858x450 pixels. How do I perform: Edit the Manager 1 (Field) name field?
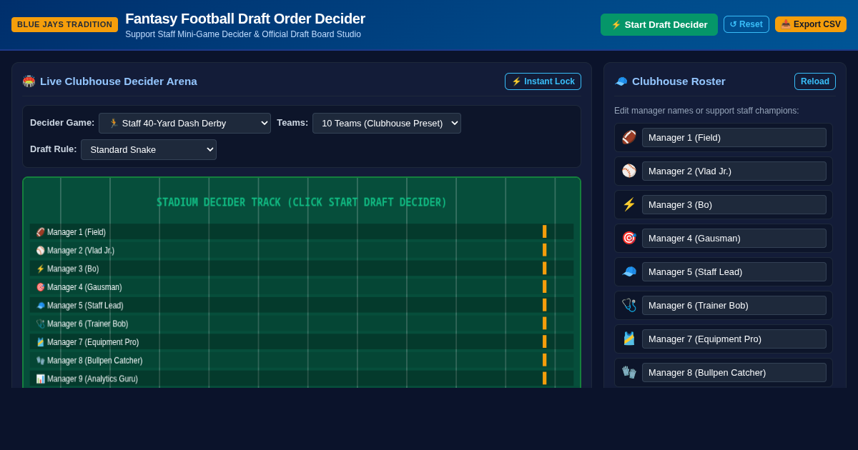[734, 138]
